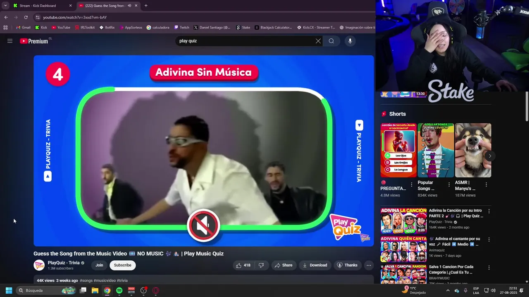Start voice search with the microphone
Screen dimensions: 529x297
pyautogui.click(x=350, y=41)
